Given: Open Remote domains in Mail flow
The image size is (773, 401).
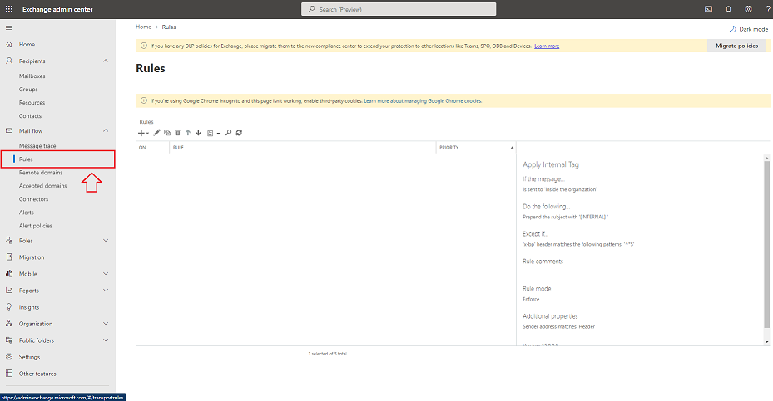Looking at the screenshot, I should (41, 173).
